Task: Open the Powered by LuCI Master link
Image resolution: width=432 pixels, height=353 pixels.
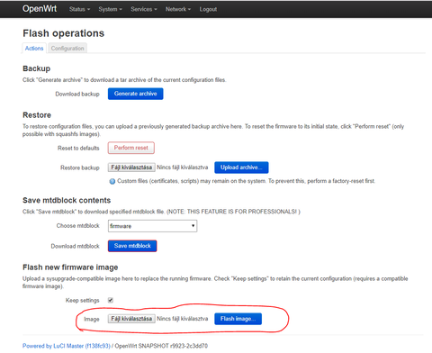Action: click(67, 346)
